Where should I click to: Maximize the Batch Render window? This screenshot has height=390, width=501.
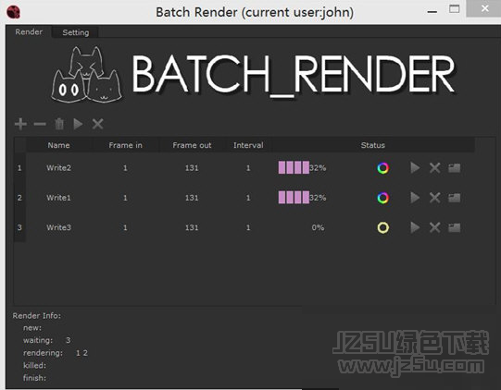click(x=455, y=9)
